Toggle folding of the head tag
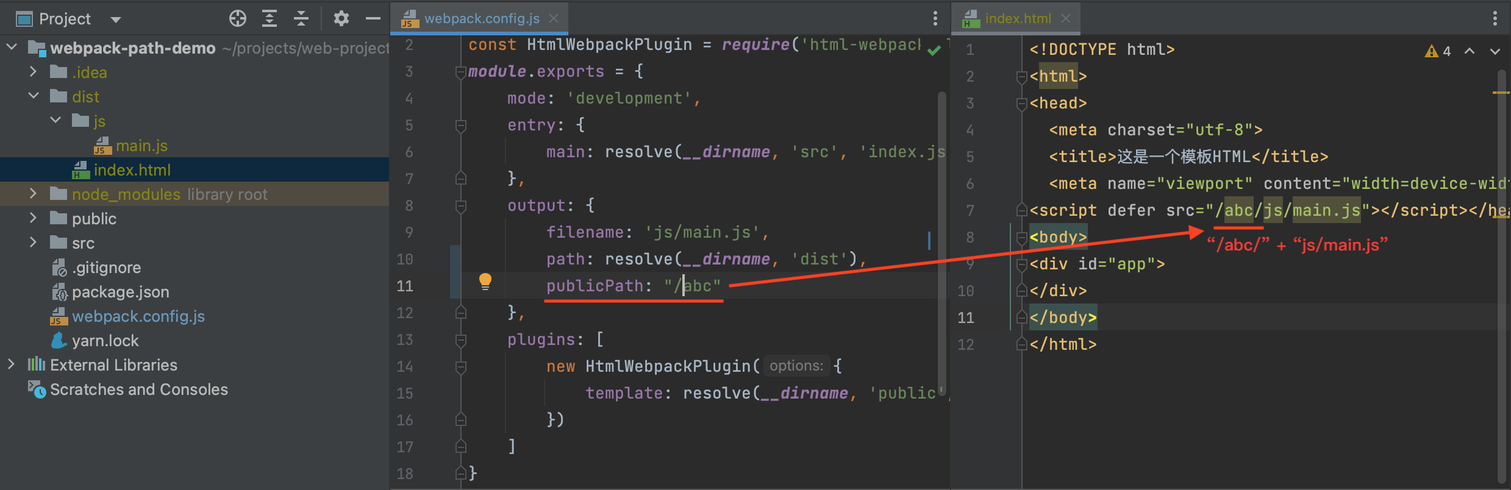The height and width of the screenshot is (490, 1511). [x=1022, y=104]
